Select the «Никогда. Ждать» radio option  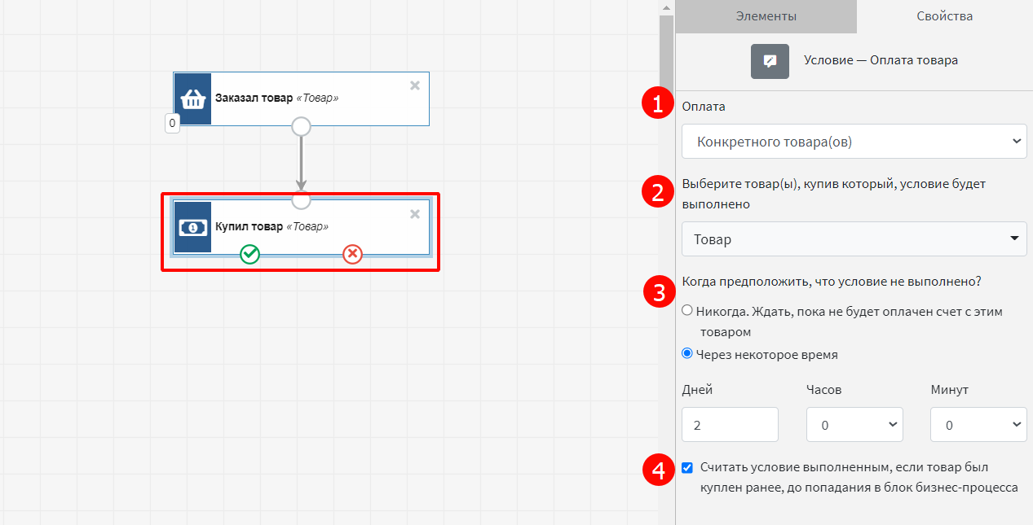tap(687, 310)
